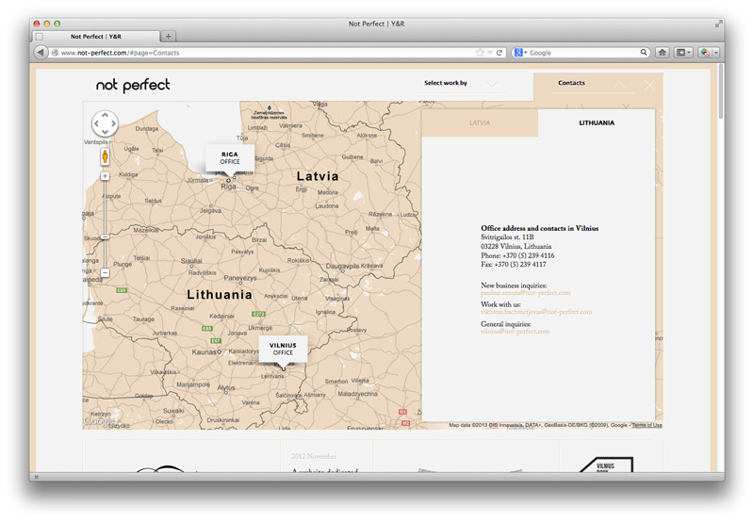The width and height of the screenshot is (754, 522).
Task: Click the Kaunas city label
Action: [x=204, y=351]
